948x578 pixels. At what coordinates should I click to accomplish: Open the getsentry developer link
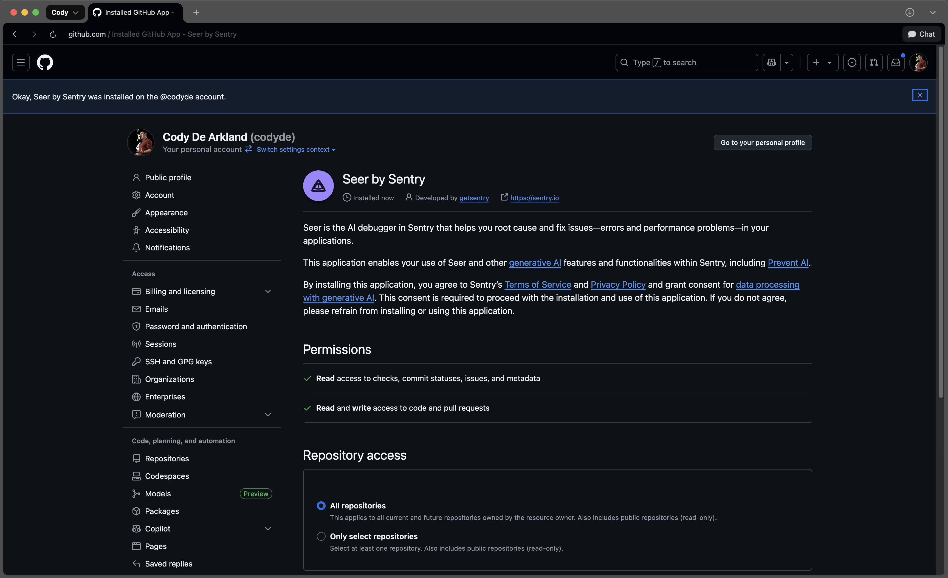(x=474, y=198)
